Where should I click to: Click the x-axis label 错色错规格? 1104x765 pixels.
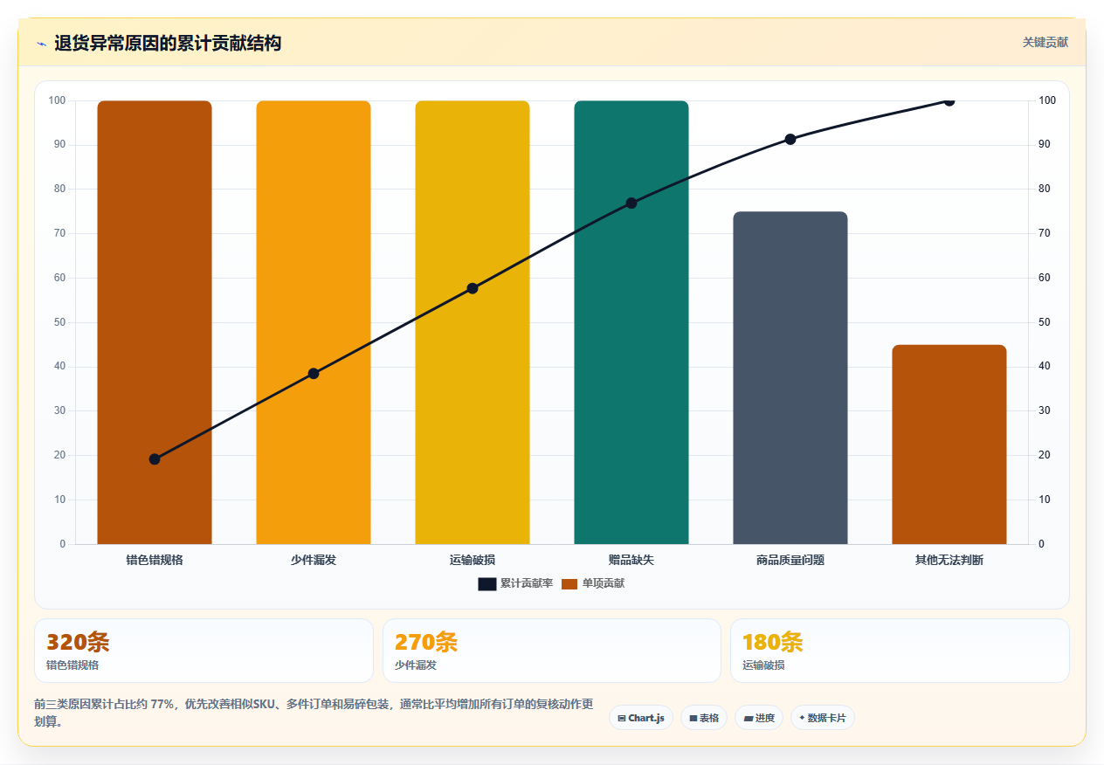155,560
